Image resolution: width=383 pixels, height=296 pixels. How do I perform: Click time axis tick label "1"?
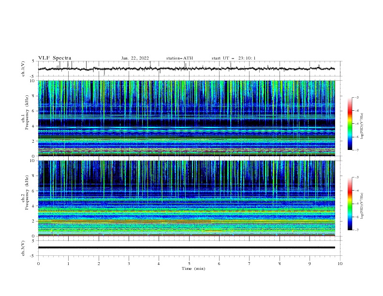68,264
